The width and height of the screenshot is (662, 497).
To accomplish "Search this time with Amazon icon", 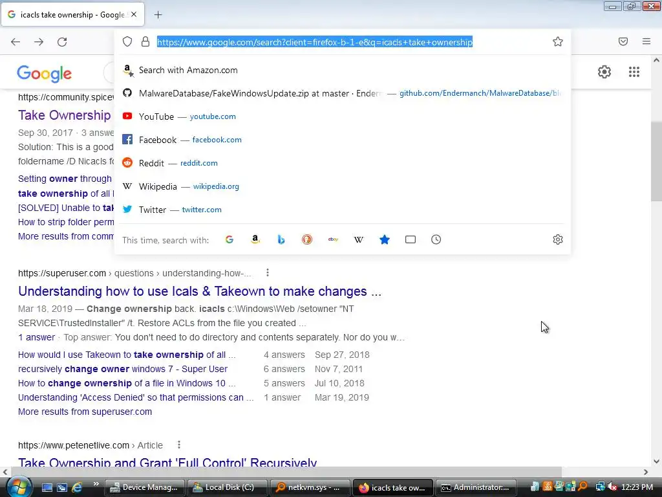I will point(255,239).
